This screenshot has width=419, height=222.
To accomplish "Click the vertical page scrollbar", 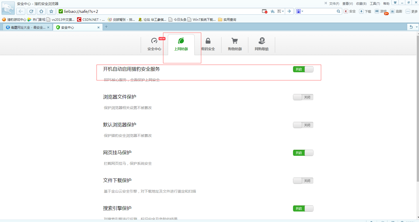I will 418,108.
